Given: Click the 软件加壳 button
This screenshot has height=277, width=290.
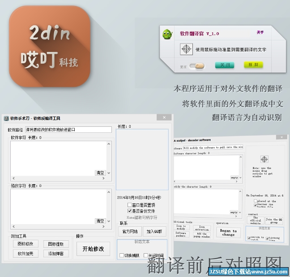Looking at the screenshot, I should click(x=26, y=254).
